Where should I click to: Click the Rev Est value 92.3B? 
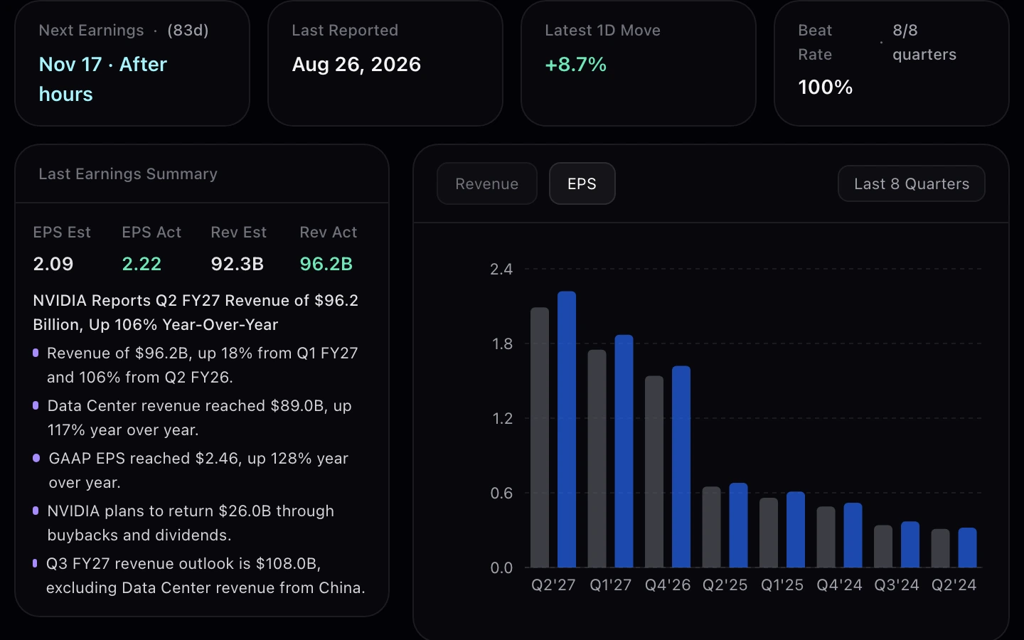[238, 264]
